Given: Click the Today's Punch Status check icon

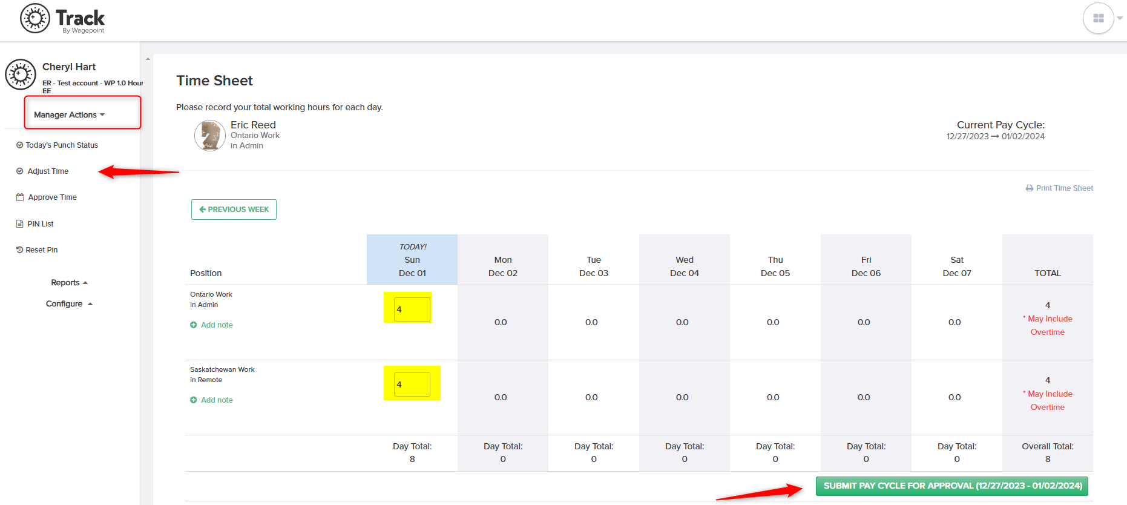Looking at the screenshot, I should point(19,145).
